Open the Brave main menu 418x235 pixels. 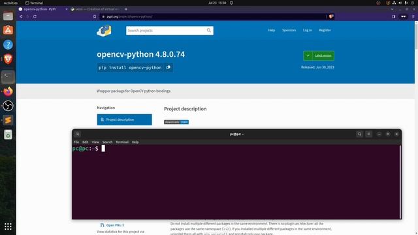pos(413,16)
